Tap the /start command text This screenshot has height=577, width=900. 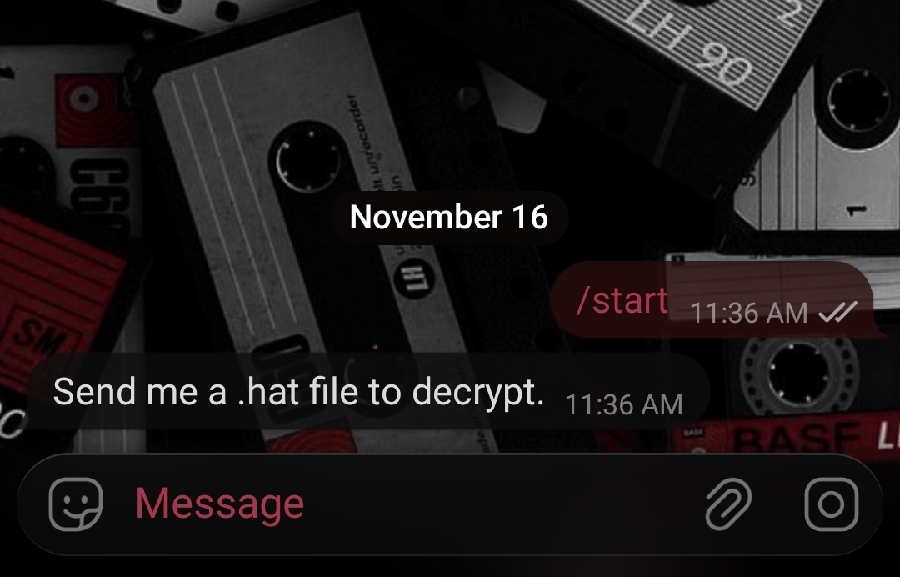pos(622,299)
